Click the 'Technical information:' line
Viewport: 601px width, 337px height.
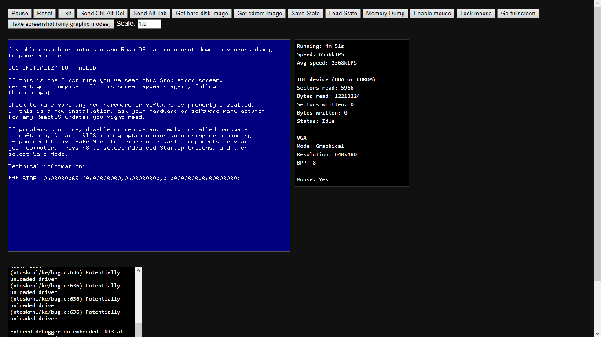tap(47, 166)
